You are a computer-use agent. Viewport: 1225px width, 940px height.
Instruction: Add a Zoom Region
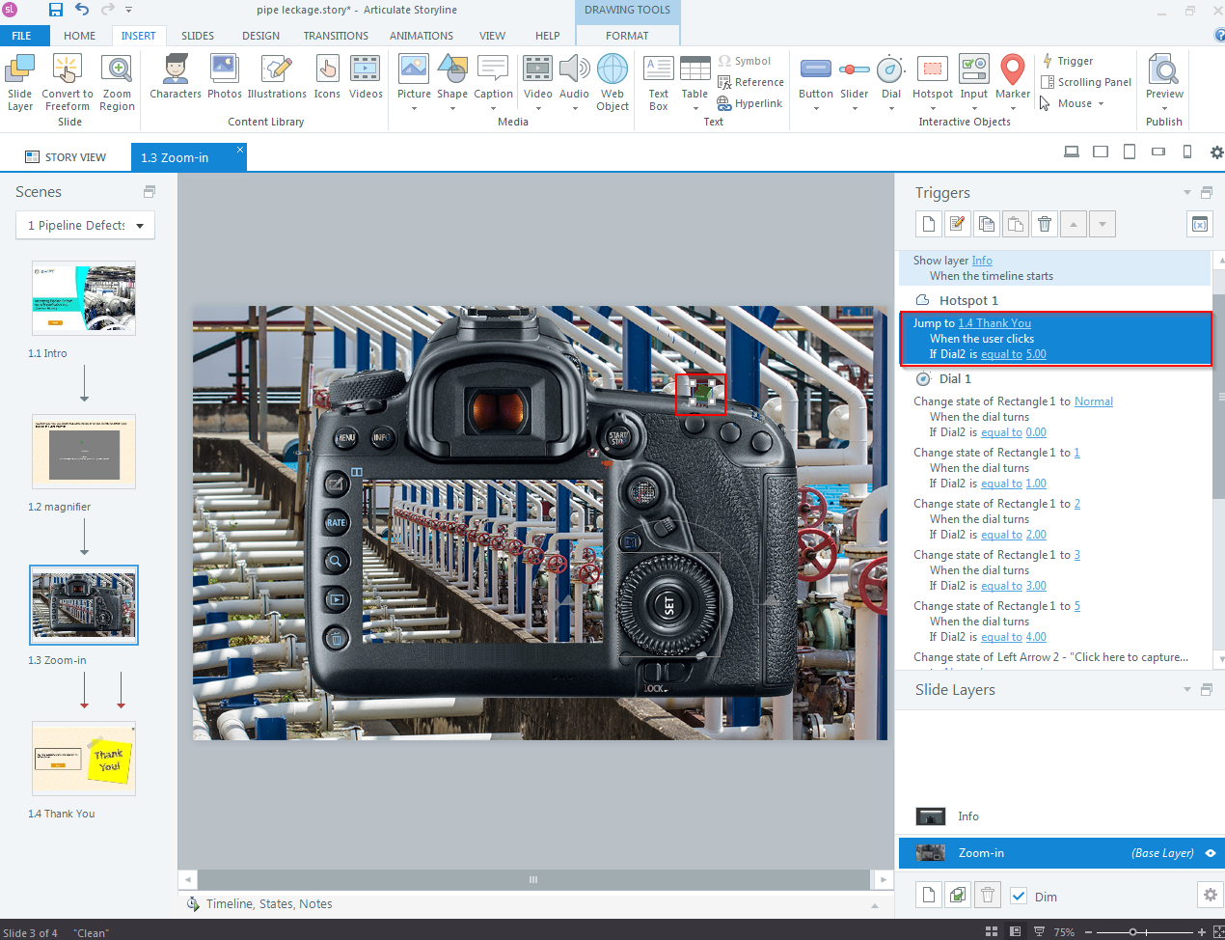(117, 83)
